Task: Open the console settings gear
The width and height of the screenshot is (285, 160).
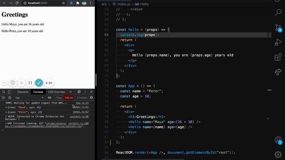Action: (x=91, y=98)
